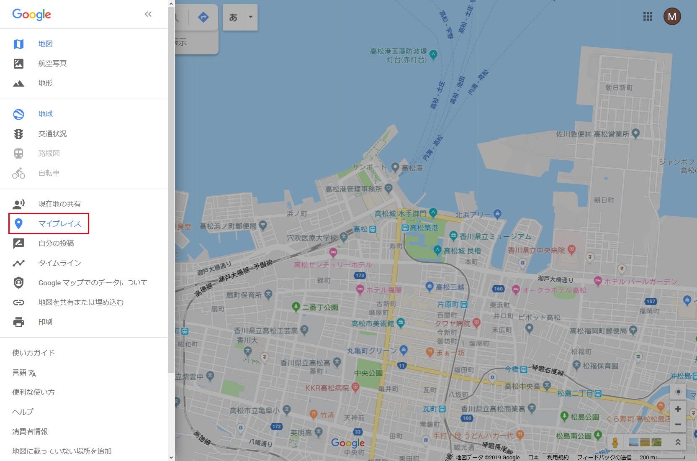Collapse the side menu with double chevron
697x461 pixels.
pos(148,14)
